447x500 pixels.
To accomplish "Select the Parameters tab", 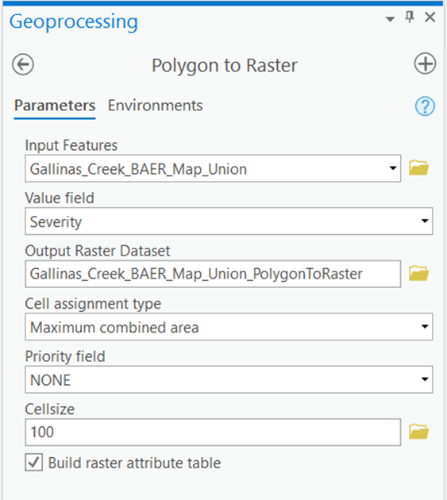I will (x=55, y=106).
